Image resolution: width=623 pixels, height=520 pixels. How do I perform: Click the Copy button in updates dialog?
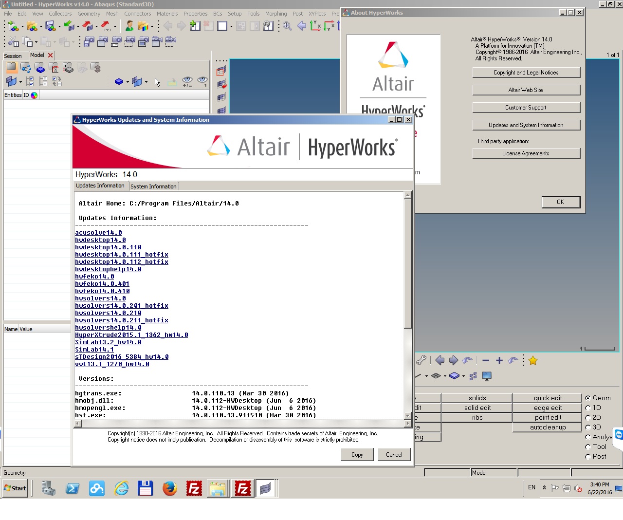[x=357, y=455]
